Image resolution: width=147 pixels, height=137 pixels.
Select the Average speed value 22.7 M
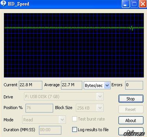coord(71,85)
